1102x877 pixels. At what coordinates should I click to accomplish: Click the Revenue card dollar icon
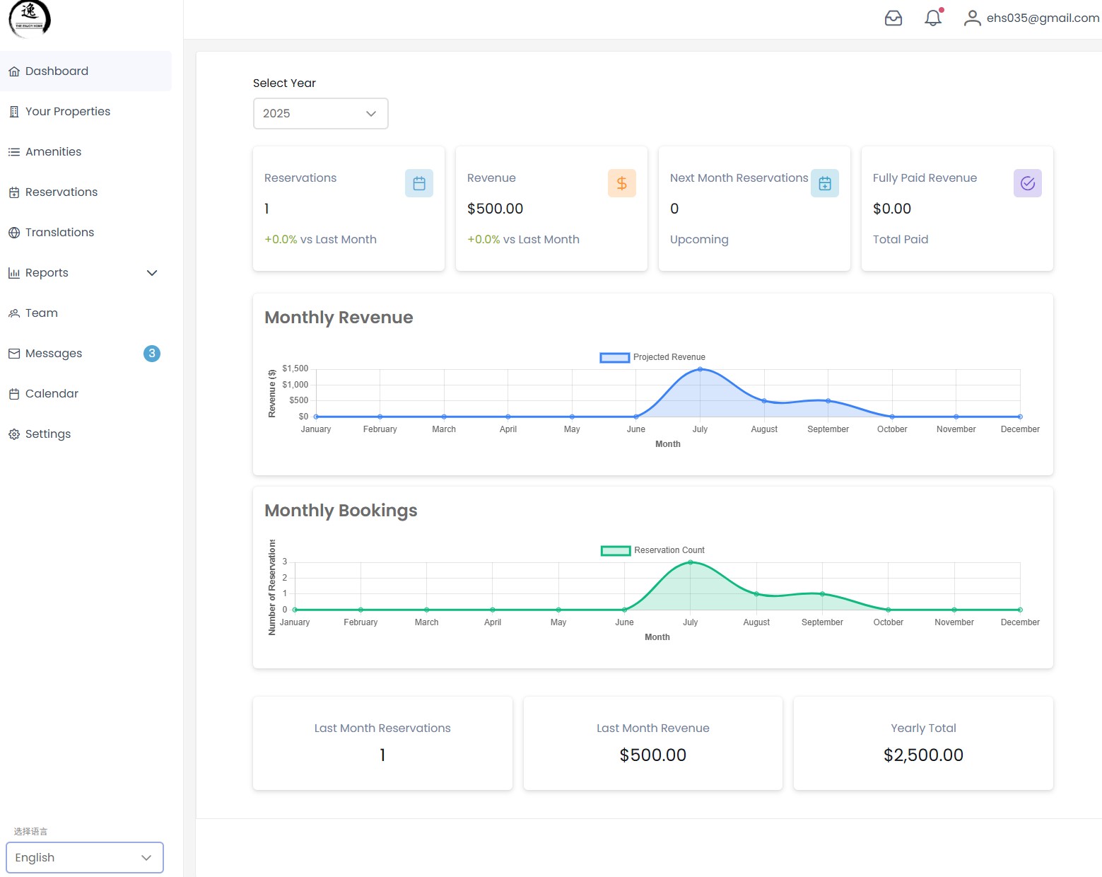[621, 184]
